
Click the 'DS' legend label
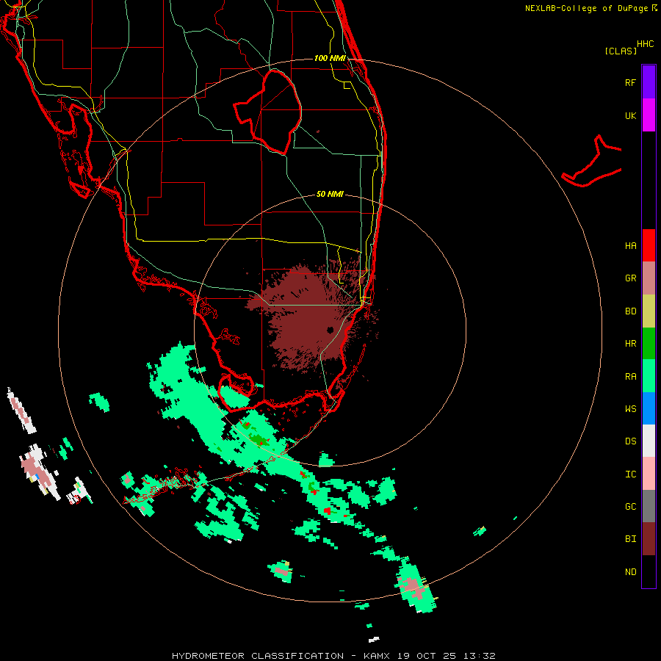click(x=630, y=441)
